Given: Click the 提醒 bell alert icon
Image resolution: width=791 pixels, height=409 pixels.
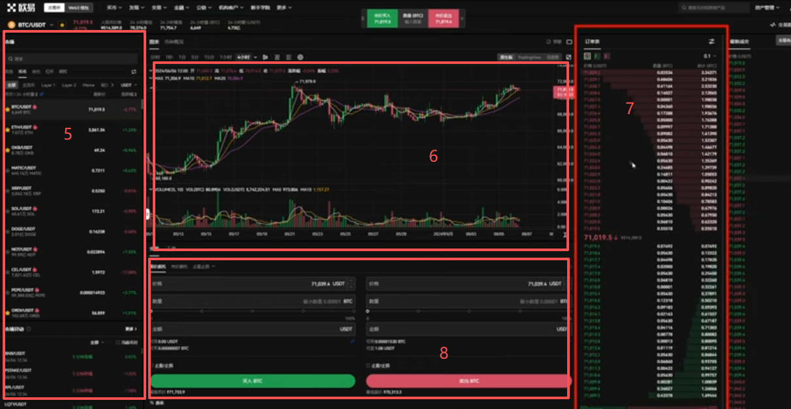Looking at the screenshot, I should tap(548, 42).
